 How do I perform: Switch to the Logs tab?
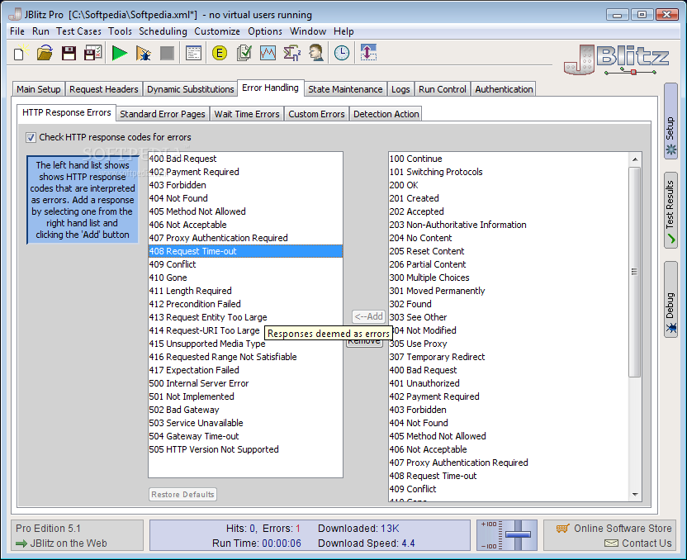(x=400, y=89)
